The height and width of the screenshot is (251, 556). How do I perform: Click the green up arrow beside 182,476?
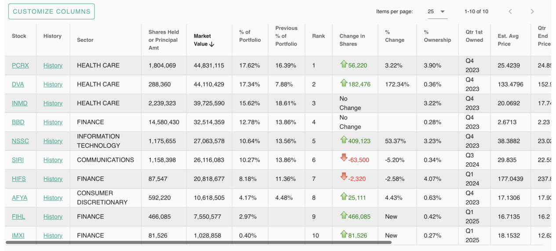click(344, 83)
